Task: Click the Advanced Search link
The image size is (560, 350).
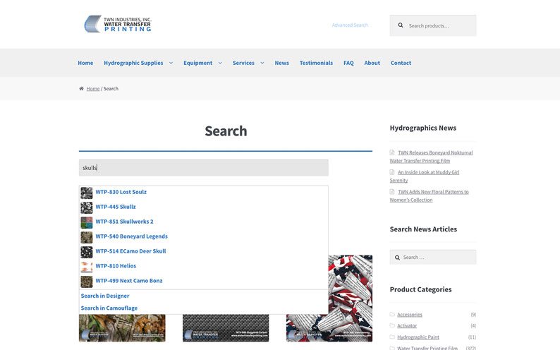Action: click(x=350, y=25)
